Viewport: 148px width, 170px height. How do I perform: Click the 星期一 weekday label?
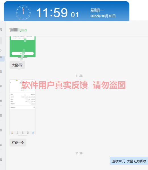(97, 10)
